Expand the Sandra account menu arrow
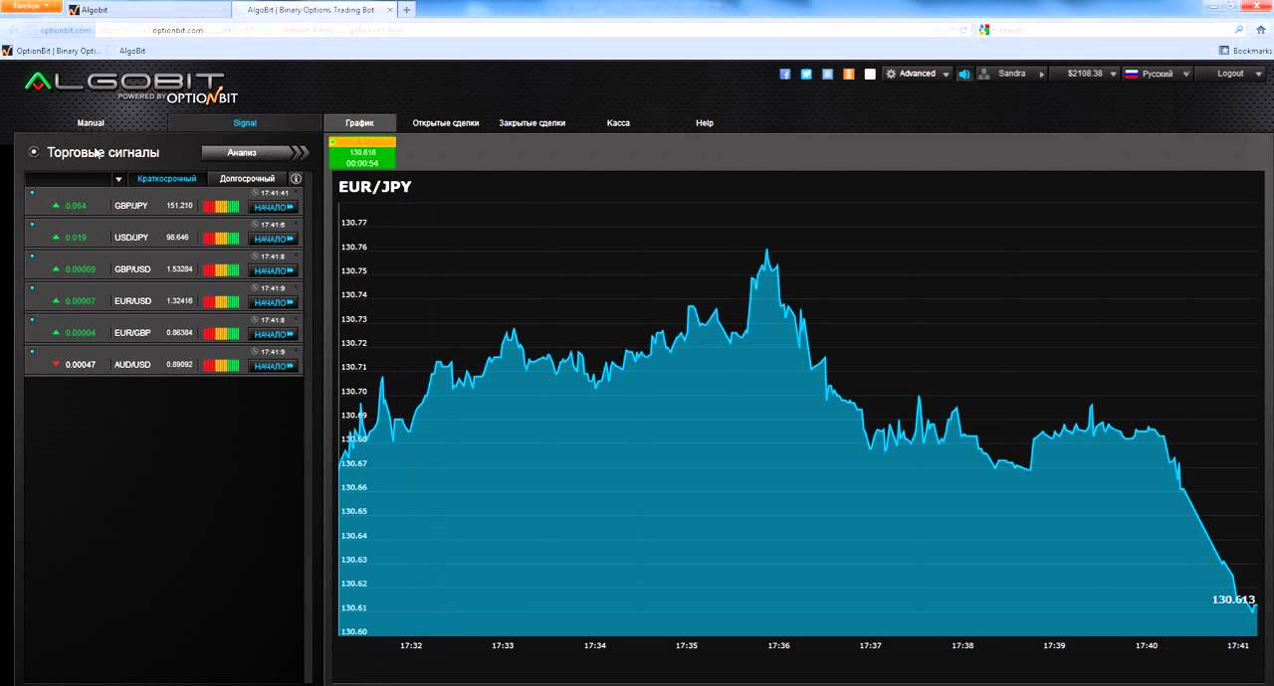Screen dimensions: 1274x686 [1042, 74]
